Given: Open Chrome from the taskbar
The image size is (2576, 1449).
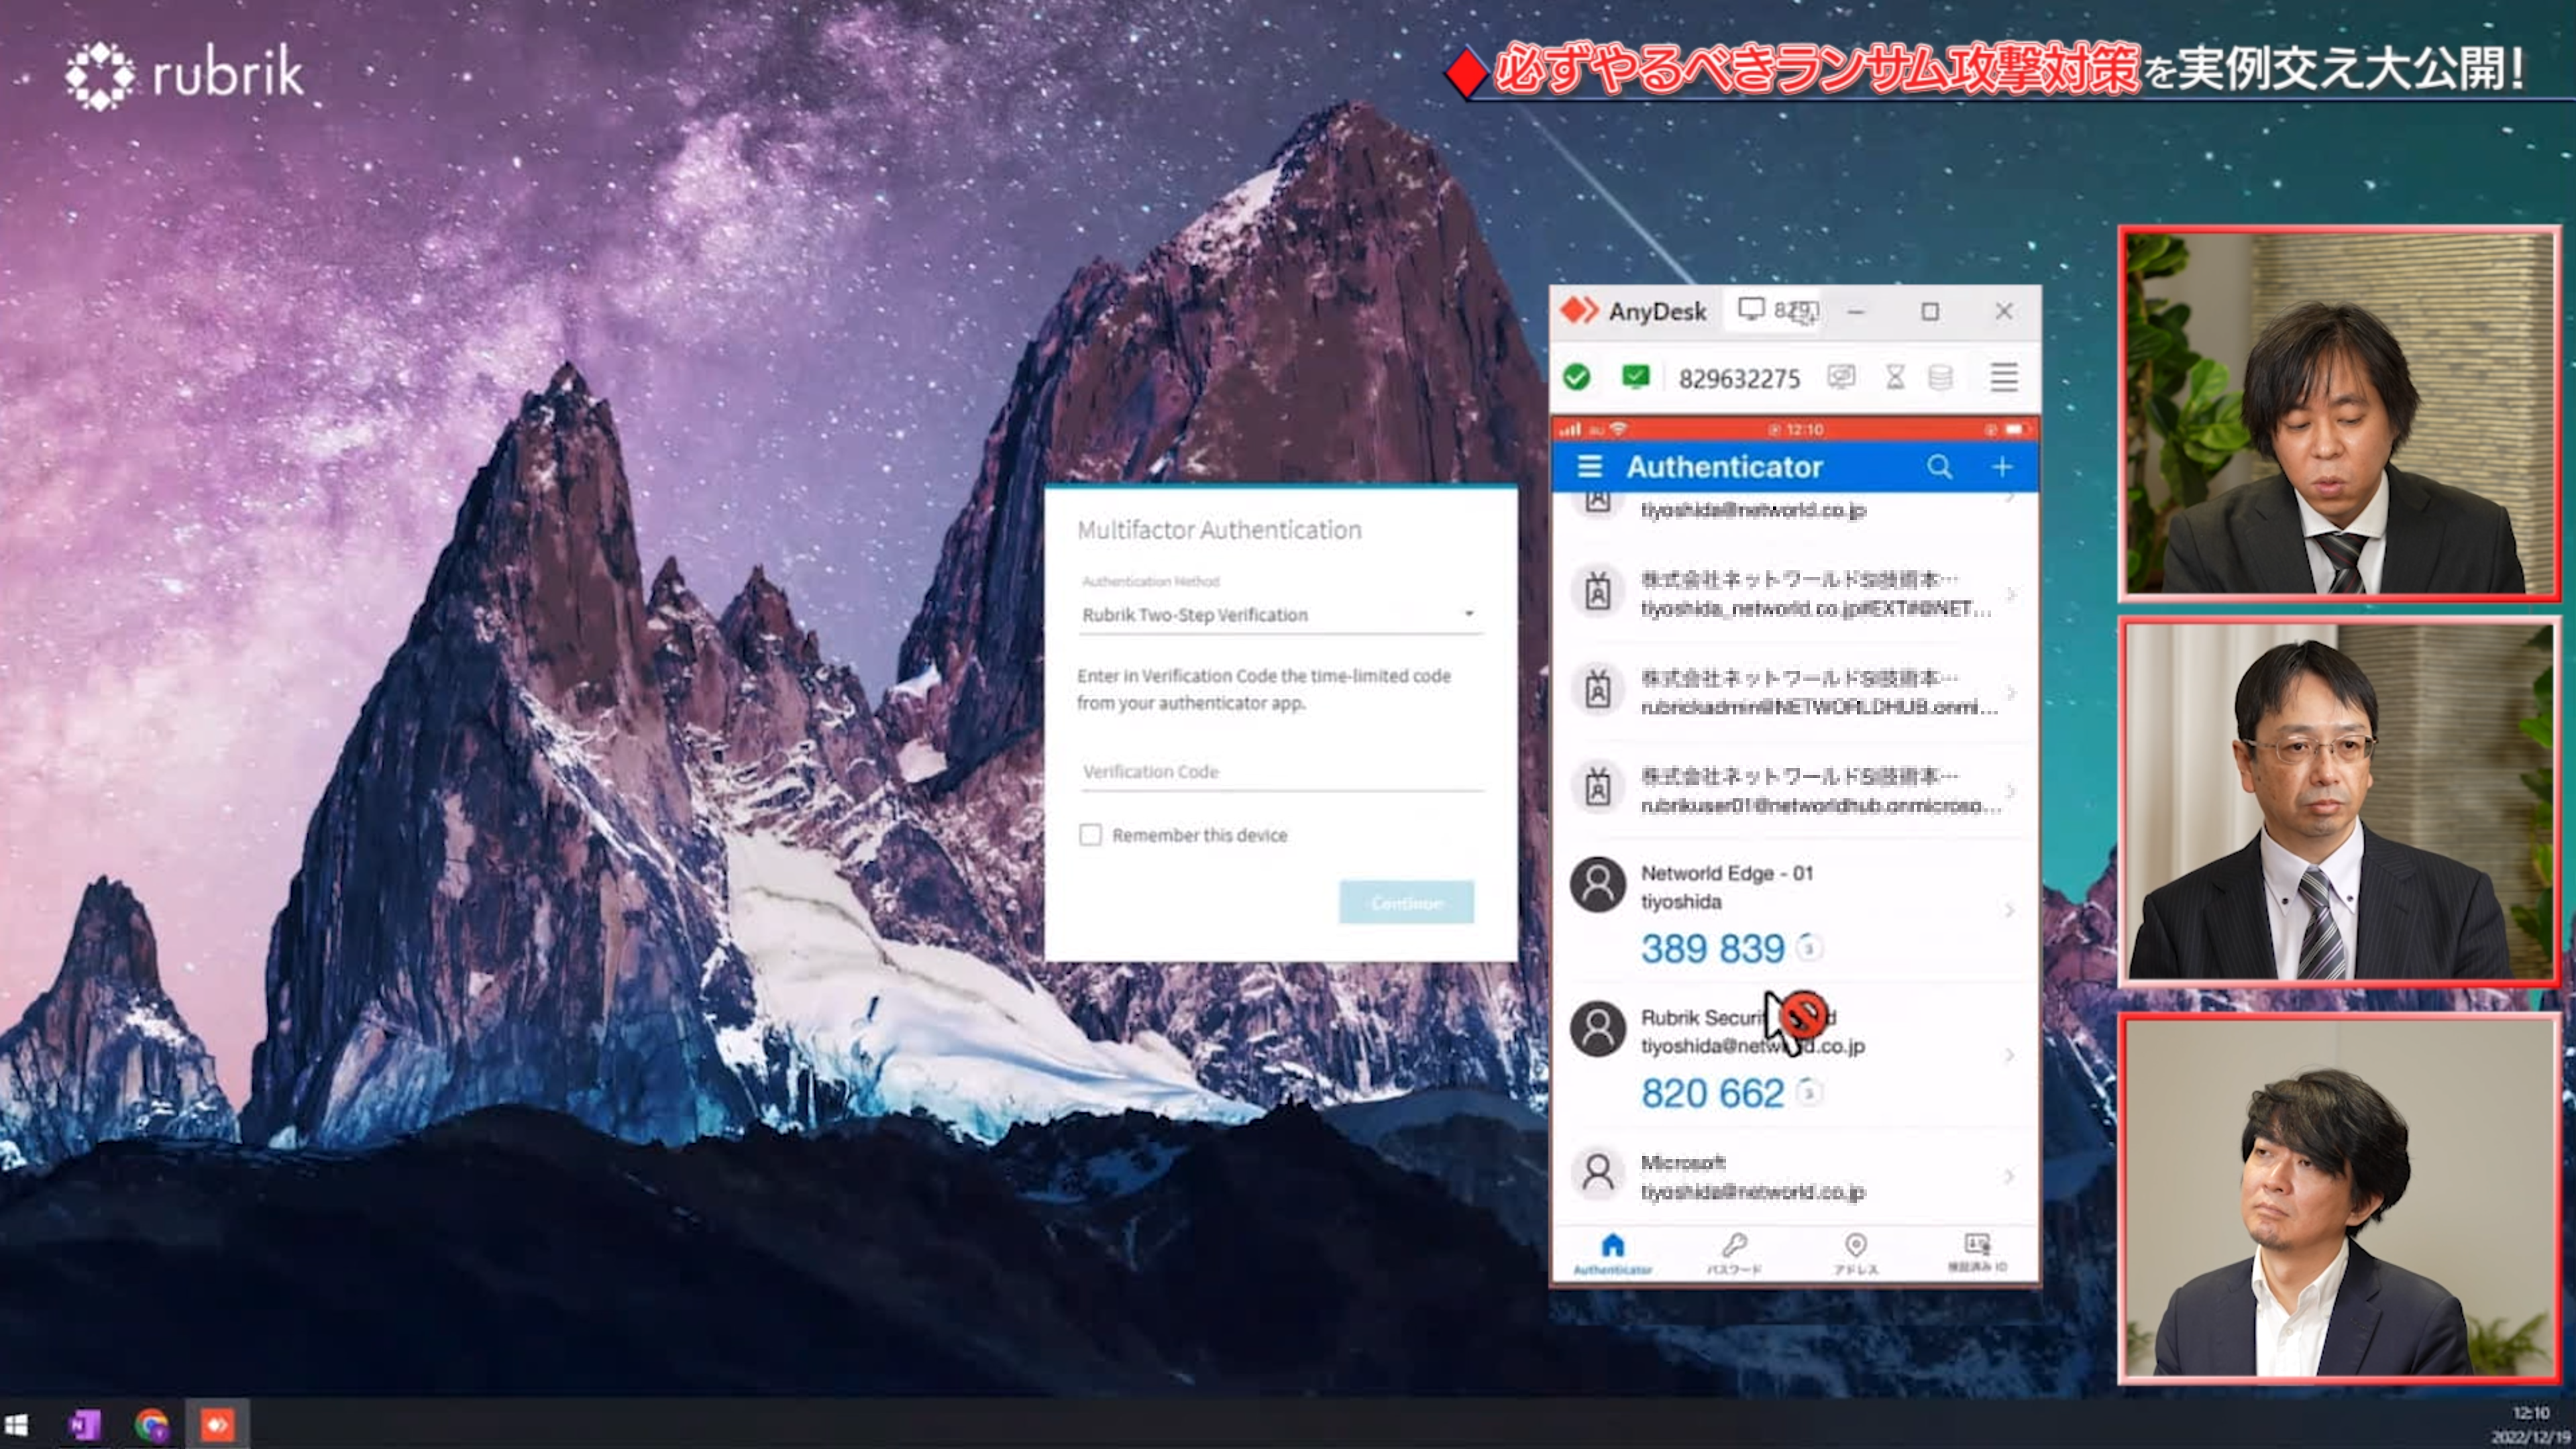Looking at the screenshot, I should click(151, 1424).
